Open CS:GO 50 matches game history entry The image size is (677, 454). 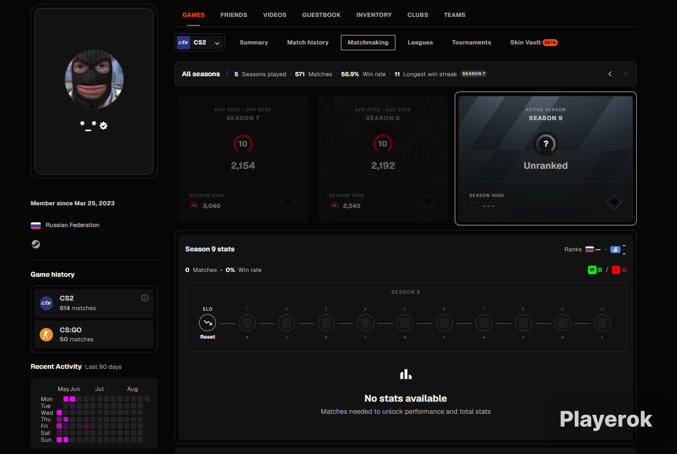(x=94, y=334)
